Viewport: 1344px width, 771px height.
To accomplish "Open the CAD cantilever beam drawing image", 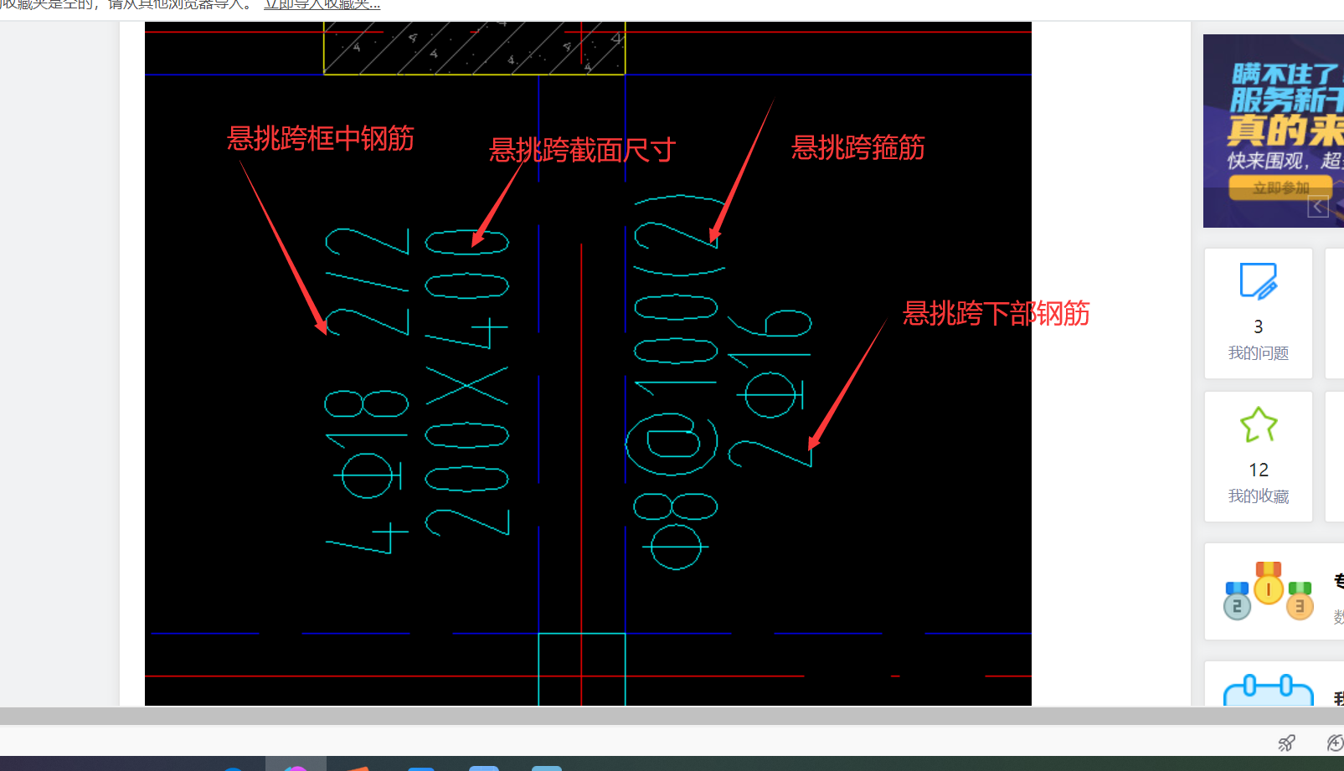I will (588, 363).
